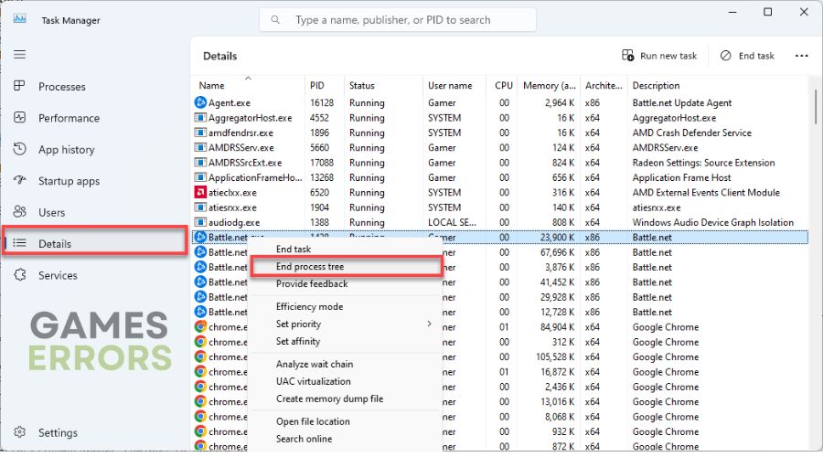This screenshot has width=823, height=457.
Task: Click the Processes sidebar icon
Action: point(19,86)
